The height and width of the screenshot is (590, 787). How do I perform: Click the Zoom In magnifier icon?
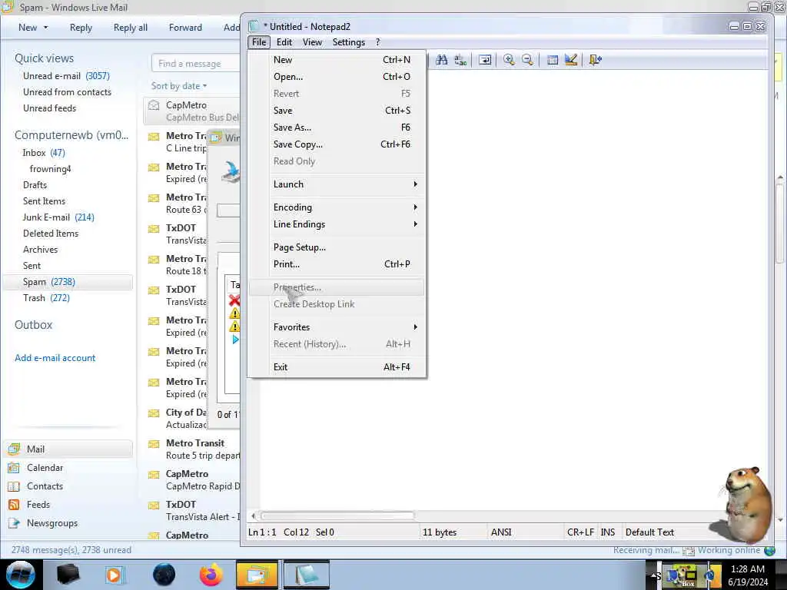coord(509,60)
